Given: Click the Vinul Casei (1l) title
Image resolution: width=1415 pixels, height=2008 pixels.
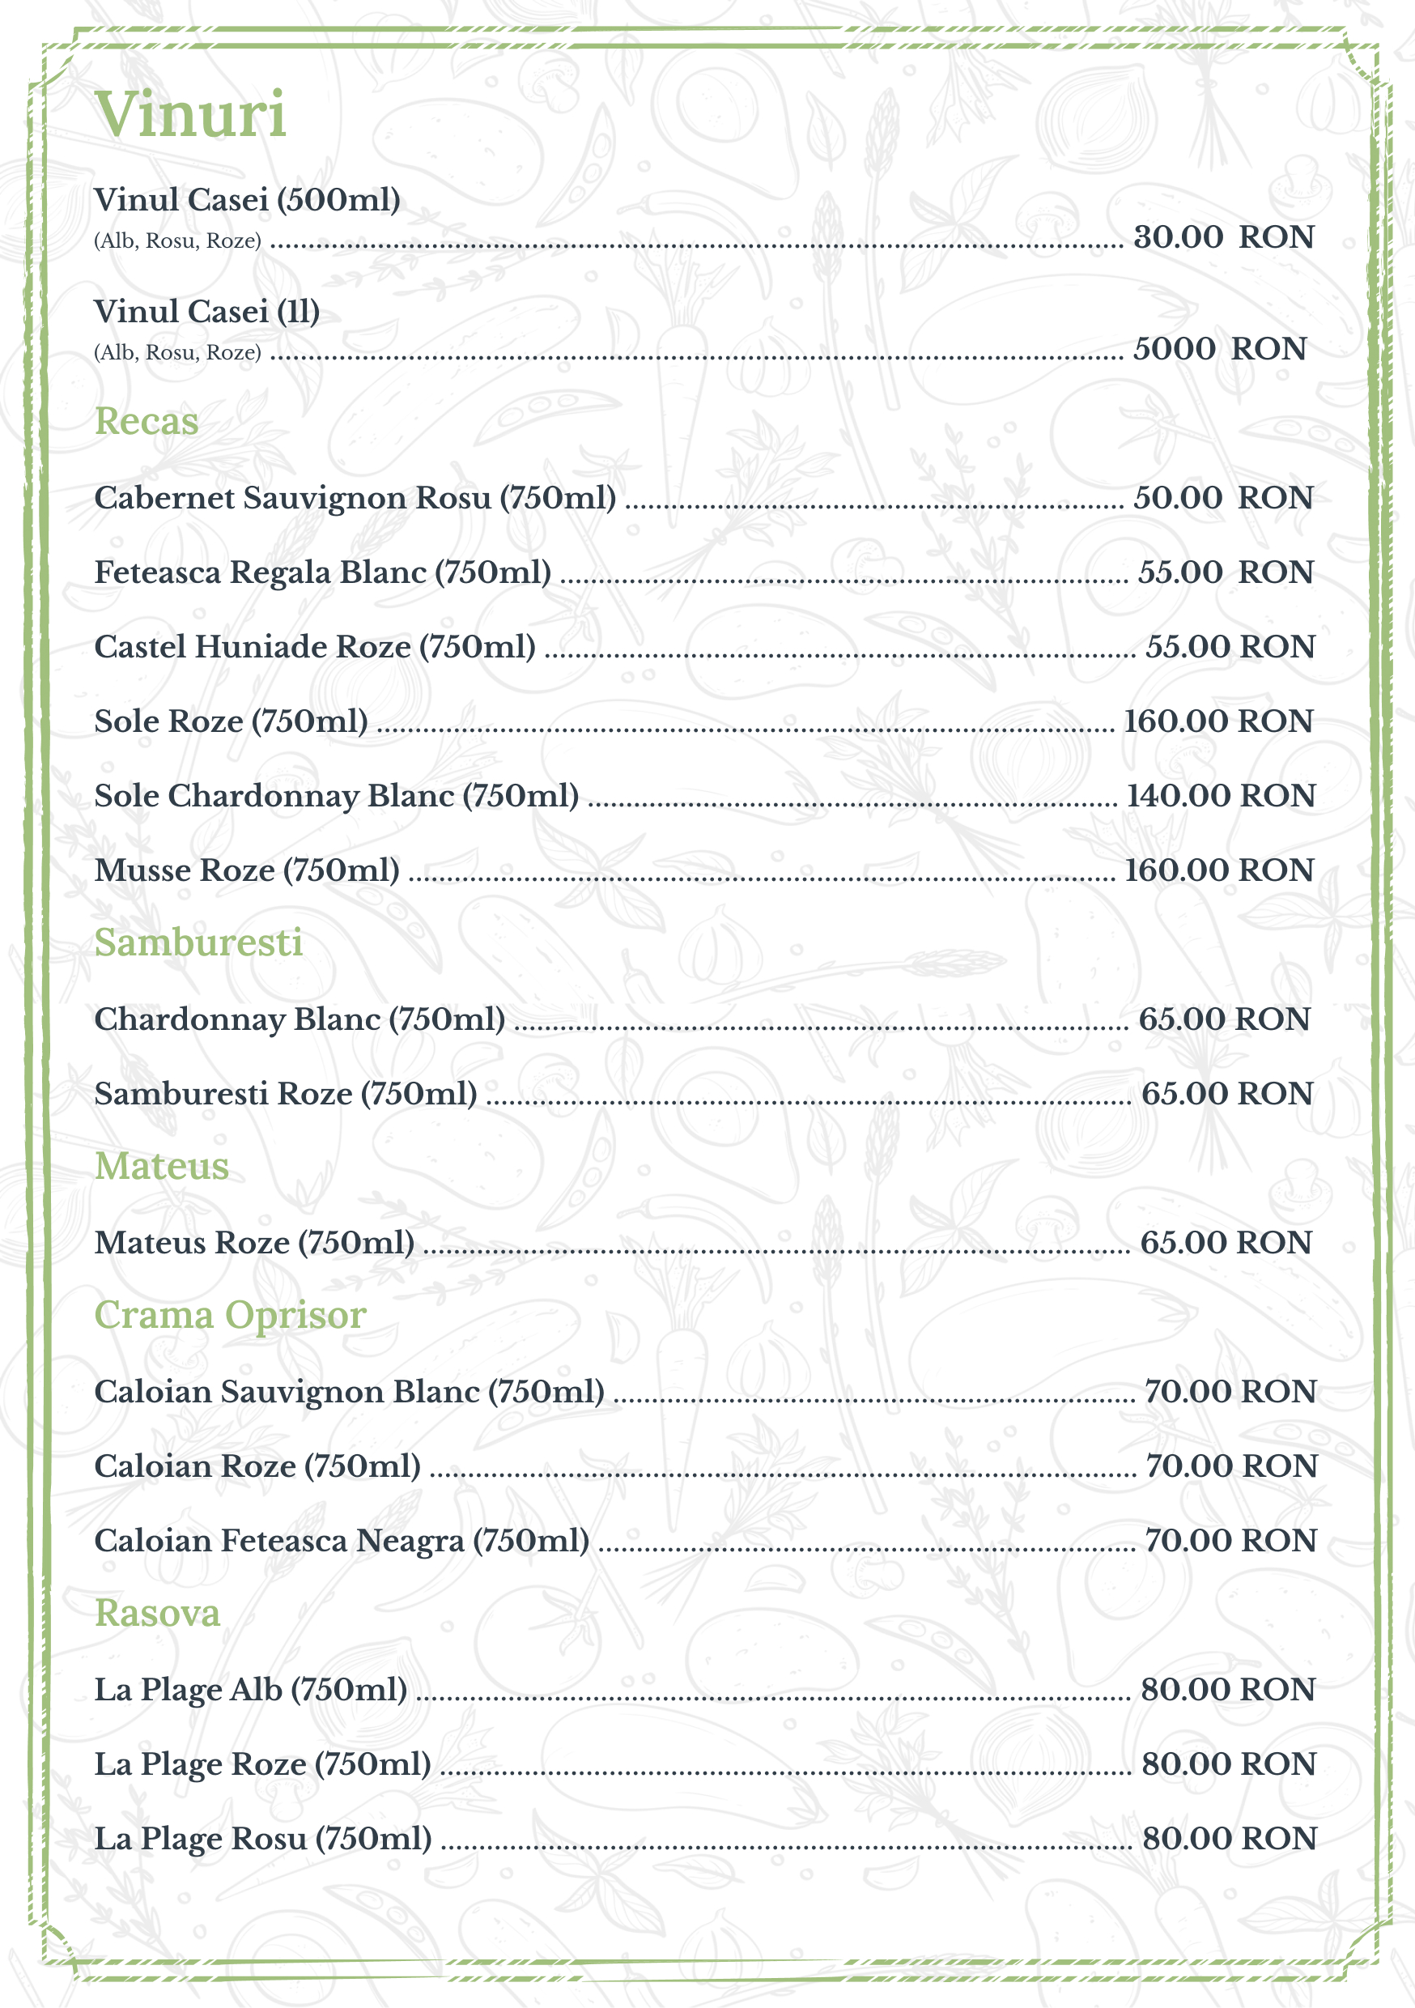Looking at the screenshot, I should click(x=206, y=312).
